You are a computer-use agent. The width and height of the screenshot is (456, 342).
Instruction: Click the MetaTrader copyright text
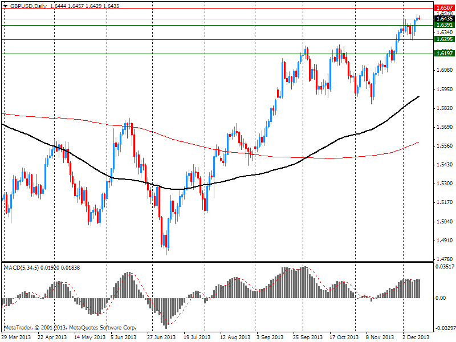(70, 328)
